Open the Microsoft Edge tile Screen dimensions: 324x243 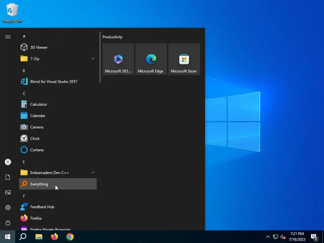click(x=151, y=59)
